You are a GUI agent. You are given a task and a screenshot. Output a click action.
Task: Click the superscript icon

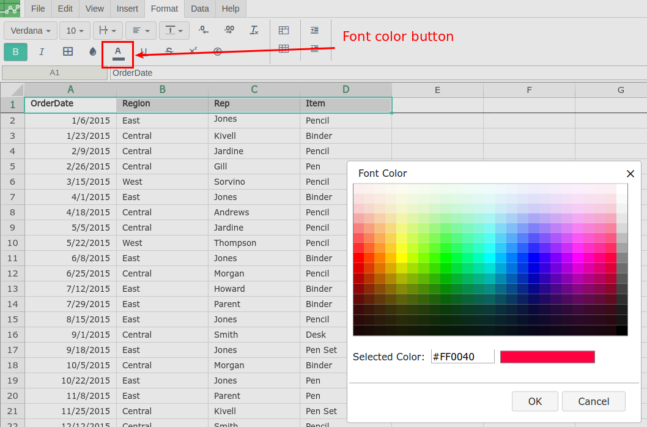(193, 51)
